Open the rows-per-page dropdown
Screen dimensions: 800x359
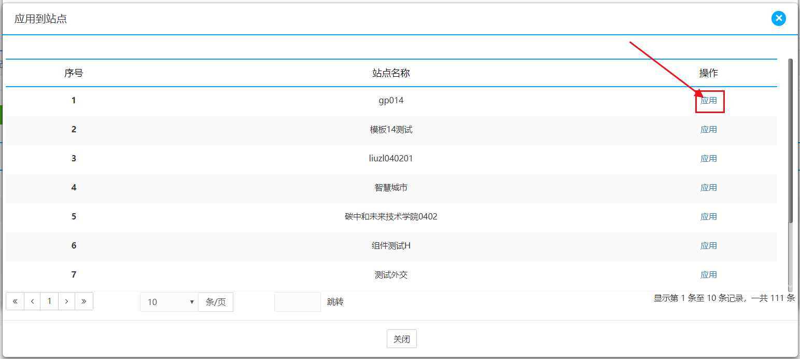point(169,302)
